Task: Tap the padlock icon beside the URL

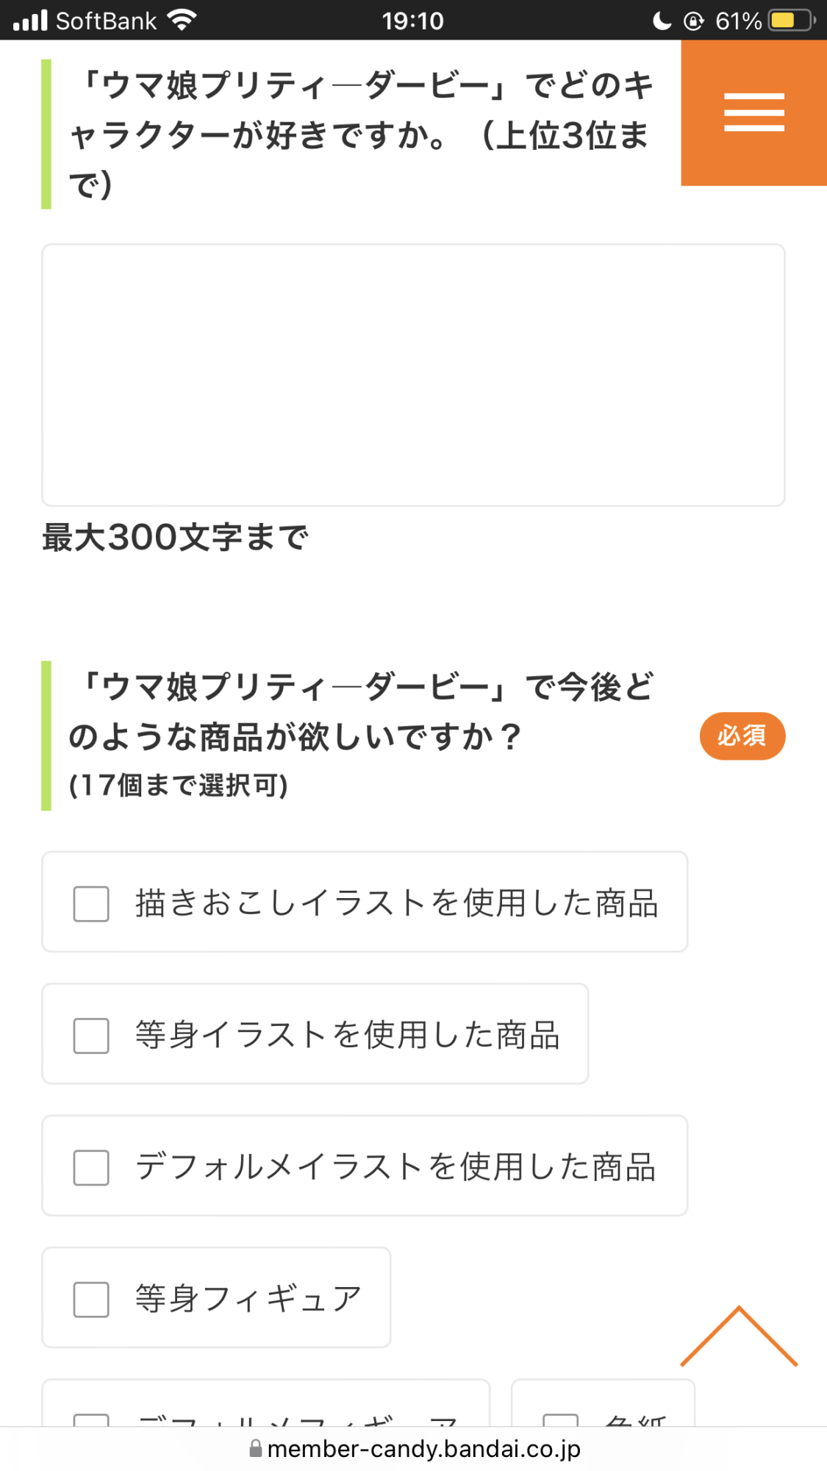Action: 255,1448
